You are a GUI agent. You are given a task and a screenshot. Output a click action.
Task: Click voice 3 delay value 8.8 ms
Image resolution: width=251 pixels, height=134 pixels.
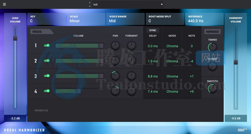153,76
